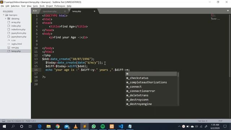Viewport: 231px width, 130px height.
Task: Open the action center notifications icon
Action: [x=225, y=126]
